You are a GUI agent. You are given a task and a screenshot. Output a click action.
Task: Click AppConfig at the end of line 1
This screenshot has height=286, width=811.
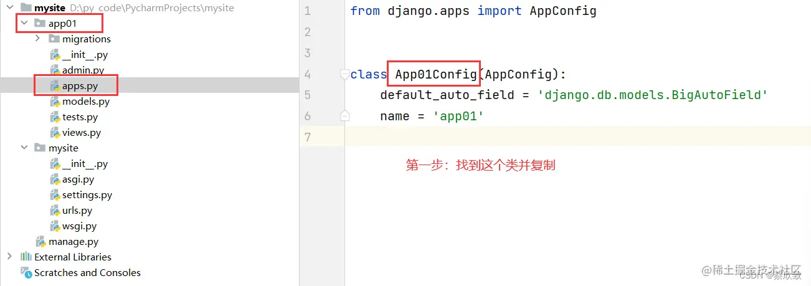[x=563, y=11]
